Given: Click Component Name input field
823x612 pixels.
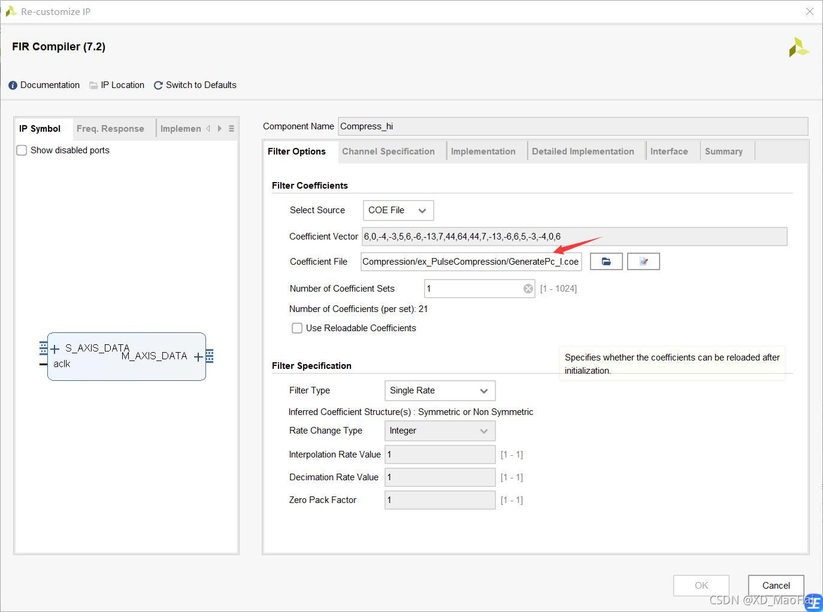Looking at the screenshot, I should [x=573, y=126].
